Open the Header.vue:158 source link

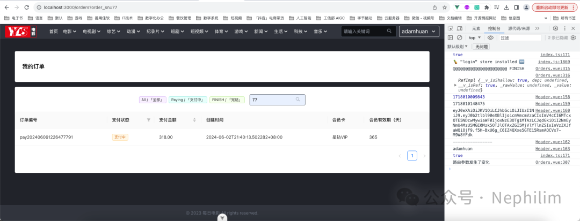pos(553,97)
